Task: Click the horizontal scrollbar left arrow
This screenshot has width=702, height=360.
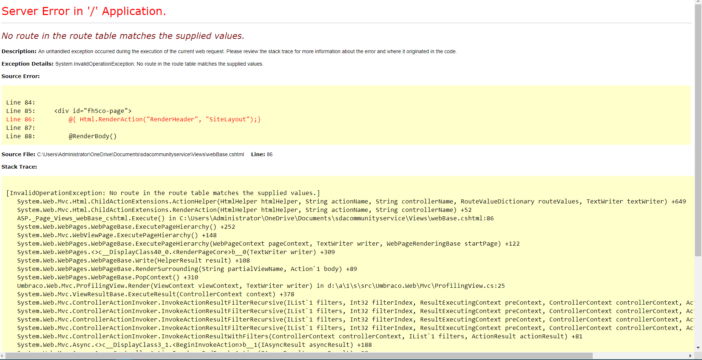Action: pyautogui.click(x=2, y=356)
